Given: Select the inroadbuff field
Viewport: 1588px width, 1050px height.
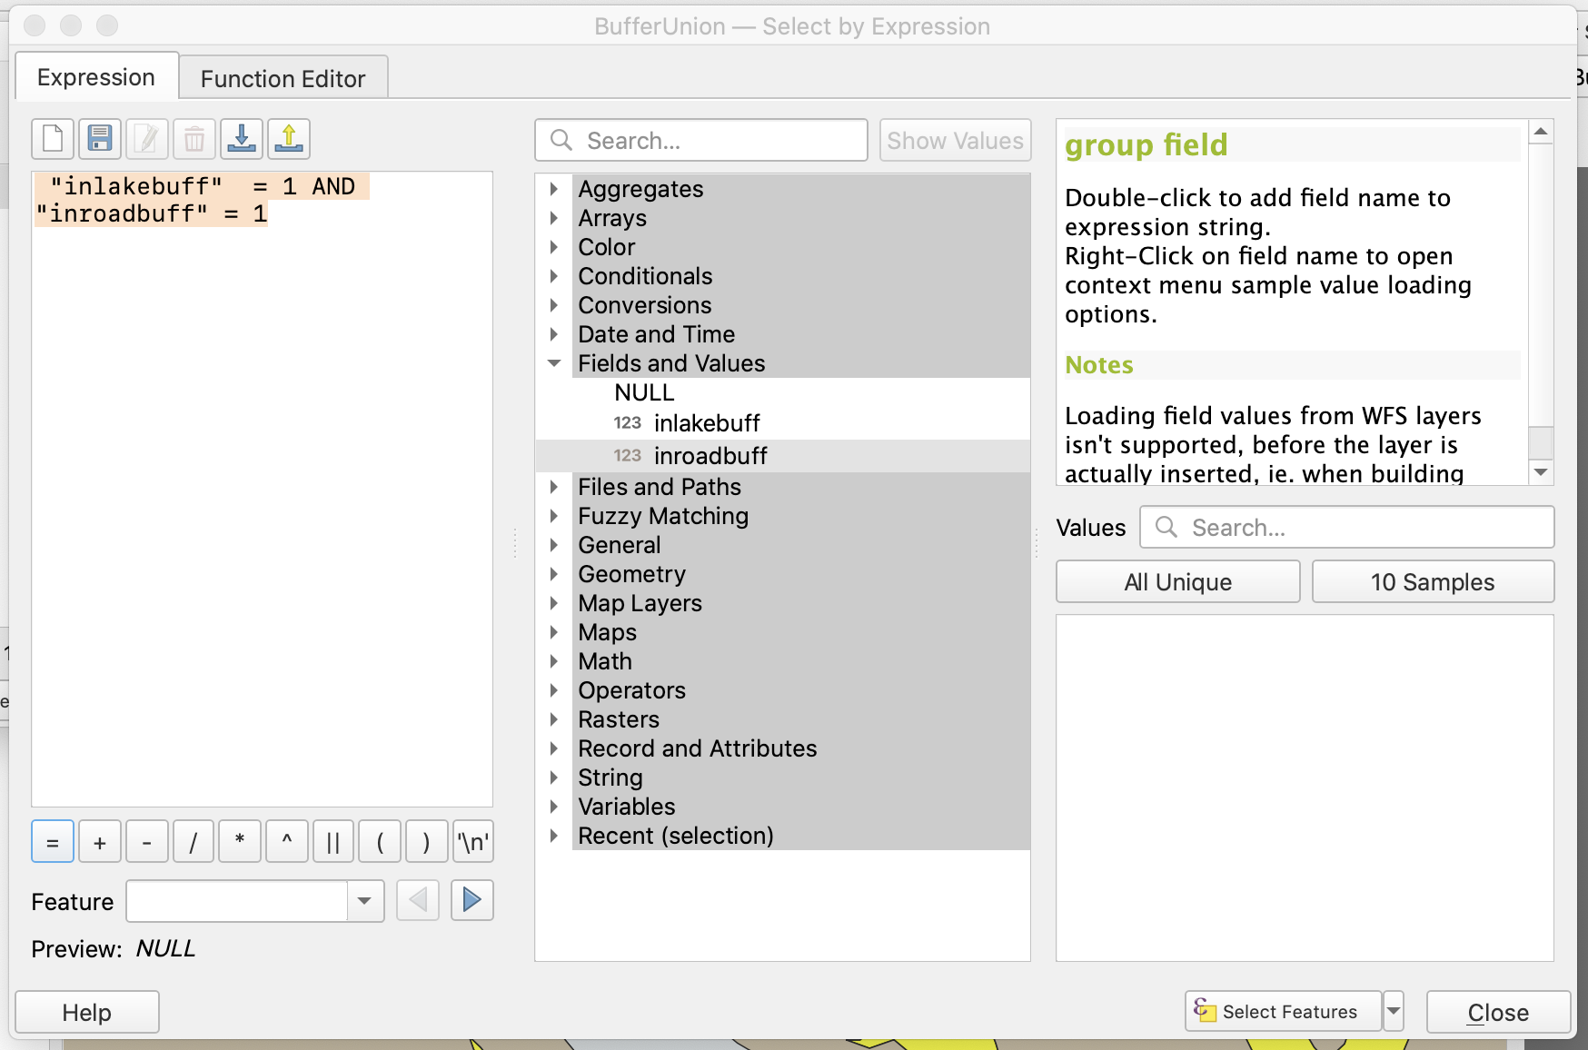Looking at the screenshot, I should 710,456.
